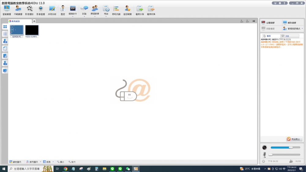Expand the 遠端命令 remote command dropdown
The image size is (306, 172).
(73, 16)
